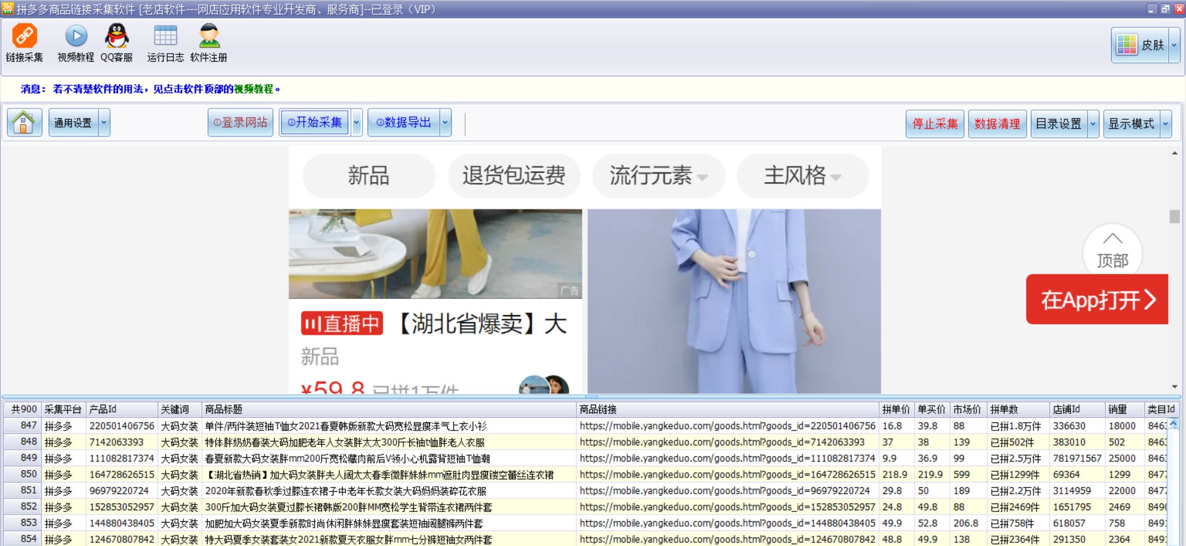Expand the 通用设置 dropdown arrow

(104, 122)
